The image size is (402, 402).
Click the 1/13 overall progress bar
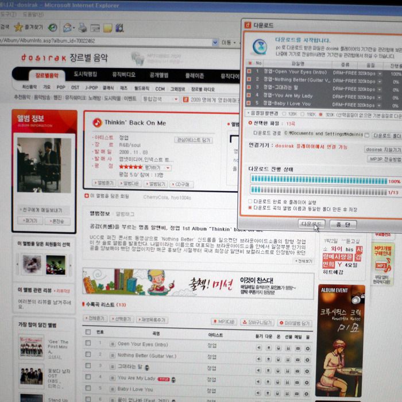click(x=319, y=191)
